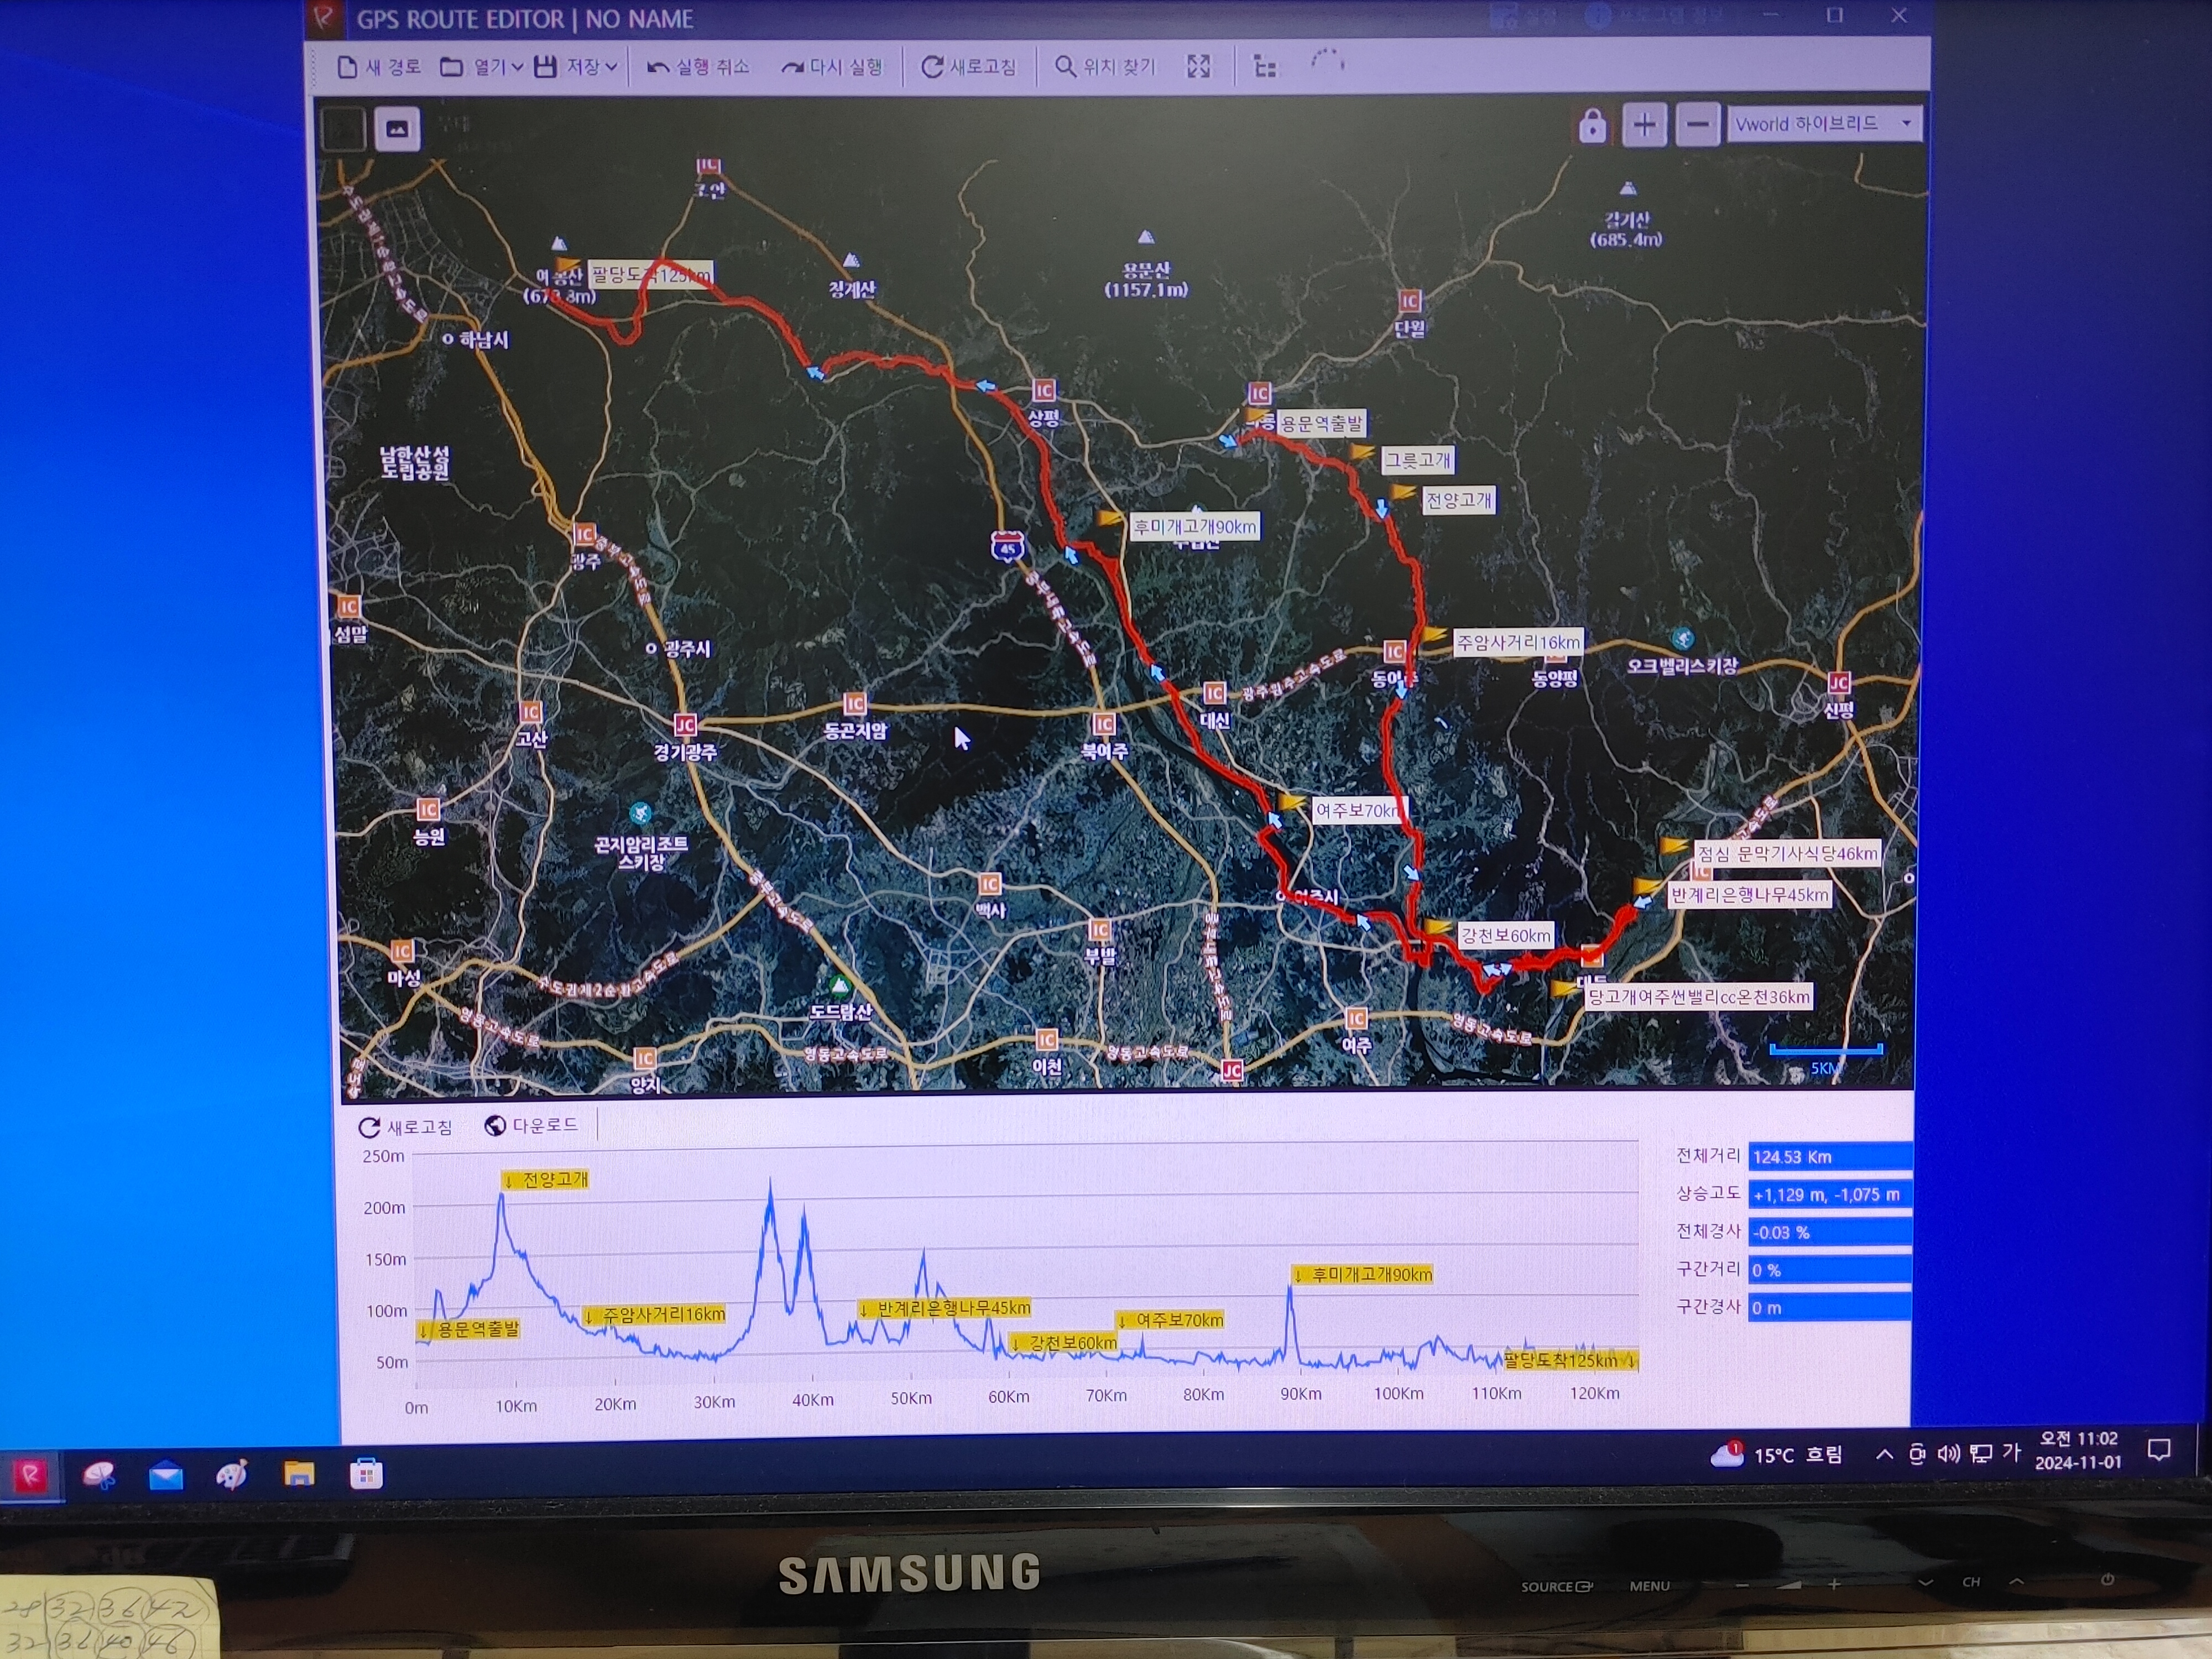Click the fit-to-screen expand arrows icon
Viewport: 2212px width, 1659px height.
pos(1198,67)
